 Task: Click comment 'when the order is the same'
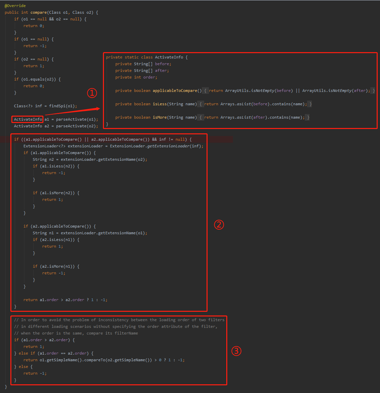coord(76,334)
